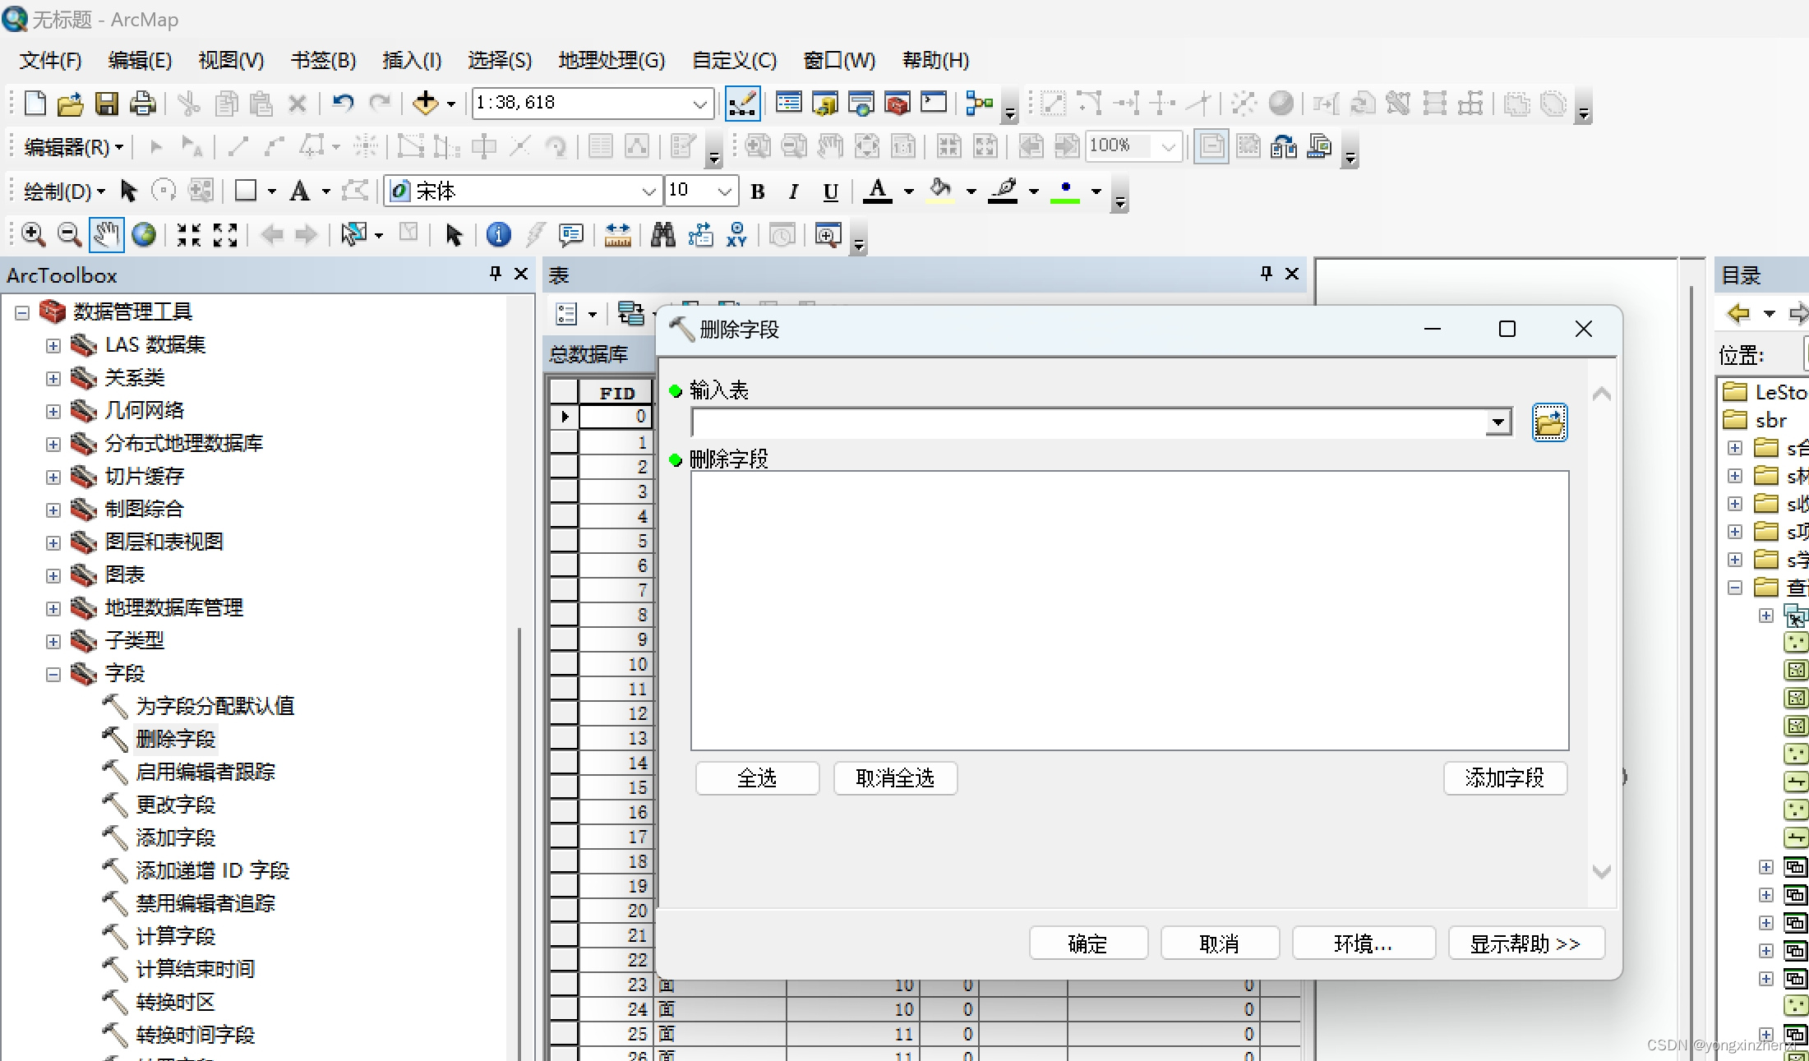The image size is (1809, 1061).
Task: Select the Measure ruler tool
Action: (617, 235)
